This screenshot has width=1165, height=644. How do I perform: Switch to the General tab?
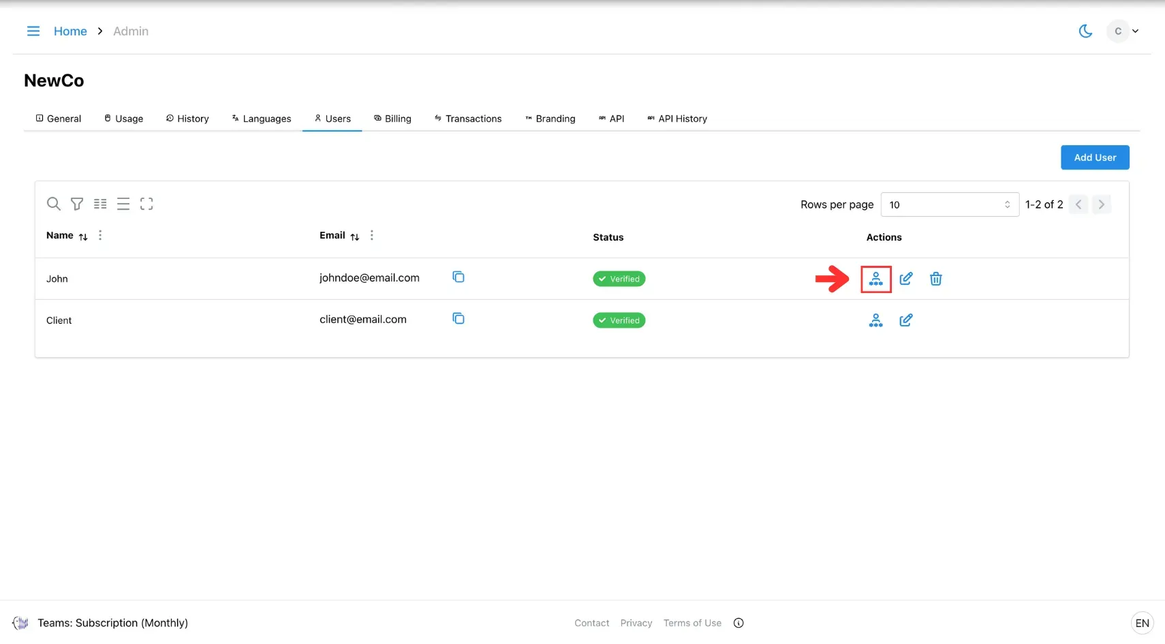tap(59, 119)
